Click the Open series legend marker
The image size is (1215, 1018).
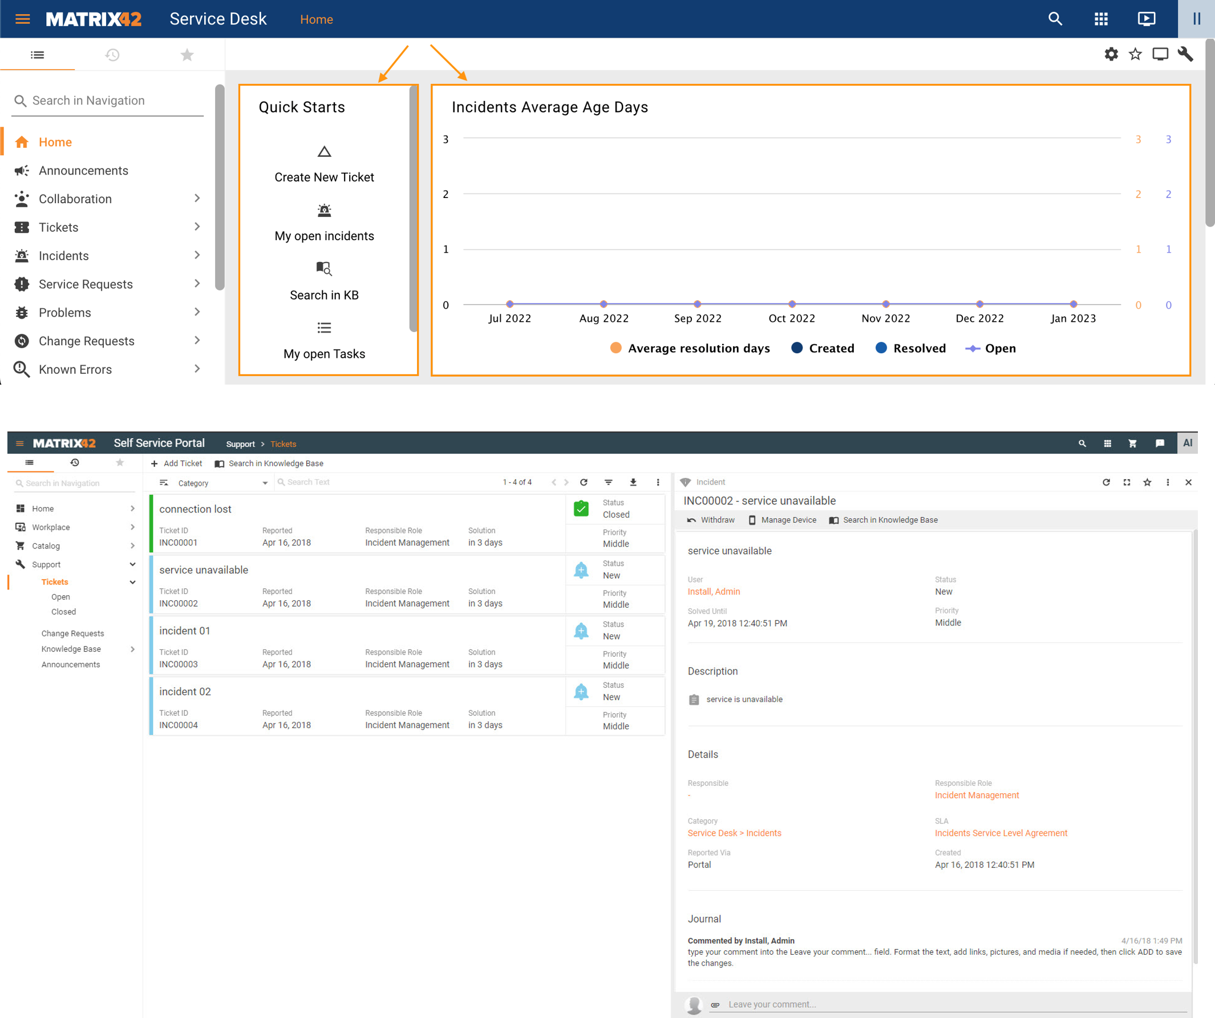pyautogui.click(x=972, y=349)
